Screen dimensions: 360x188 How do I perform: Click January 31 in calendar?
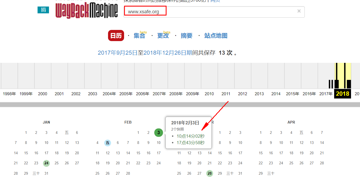click(x=47, y=173)
